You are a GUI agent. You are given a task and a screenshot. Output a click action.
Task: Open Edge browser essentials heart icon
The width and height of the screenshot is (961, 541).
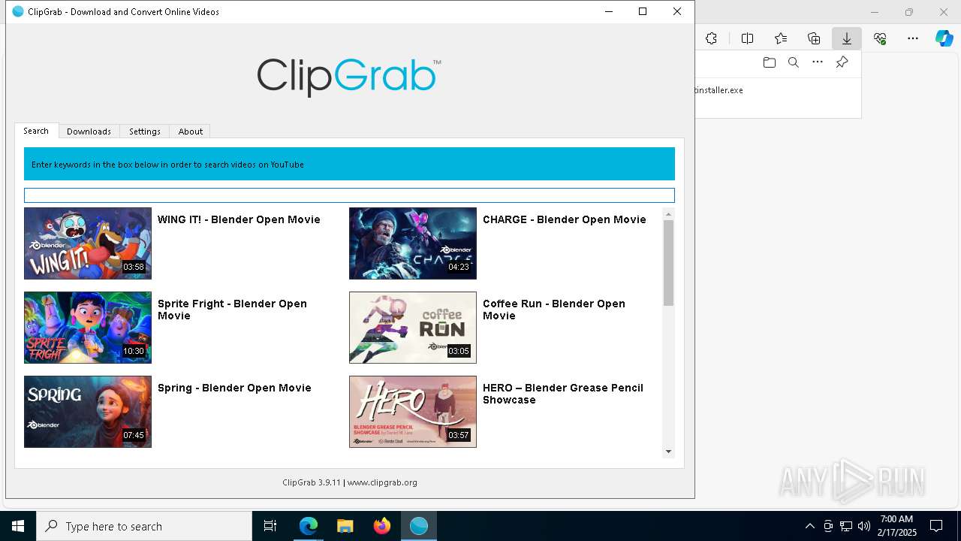click(880, 38)
